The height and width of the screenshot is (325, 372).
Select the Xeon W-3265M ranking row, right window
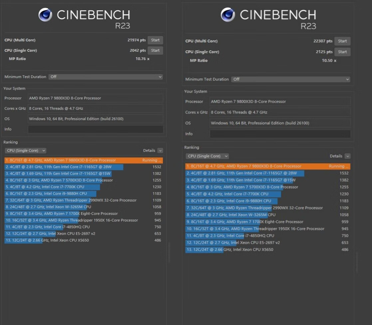(x=268, y=215)
